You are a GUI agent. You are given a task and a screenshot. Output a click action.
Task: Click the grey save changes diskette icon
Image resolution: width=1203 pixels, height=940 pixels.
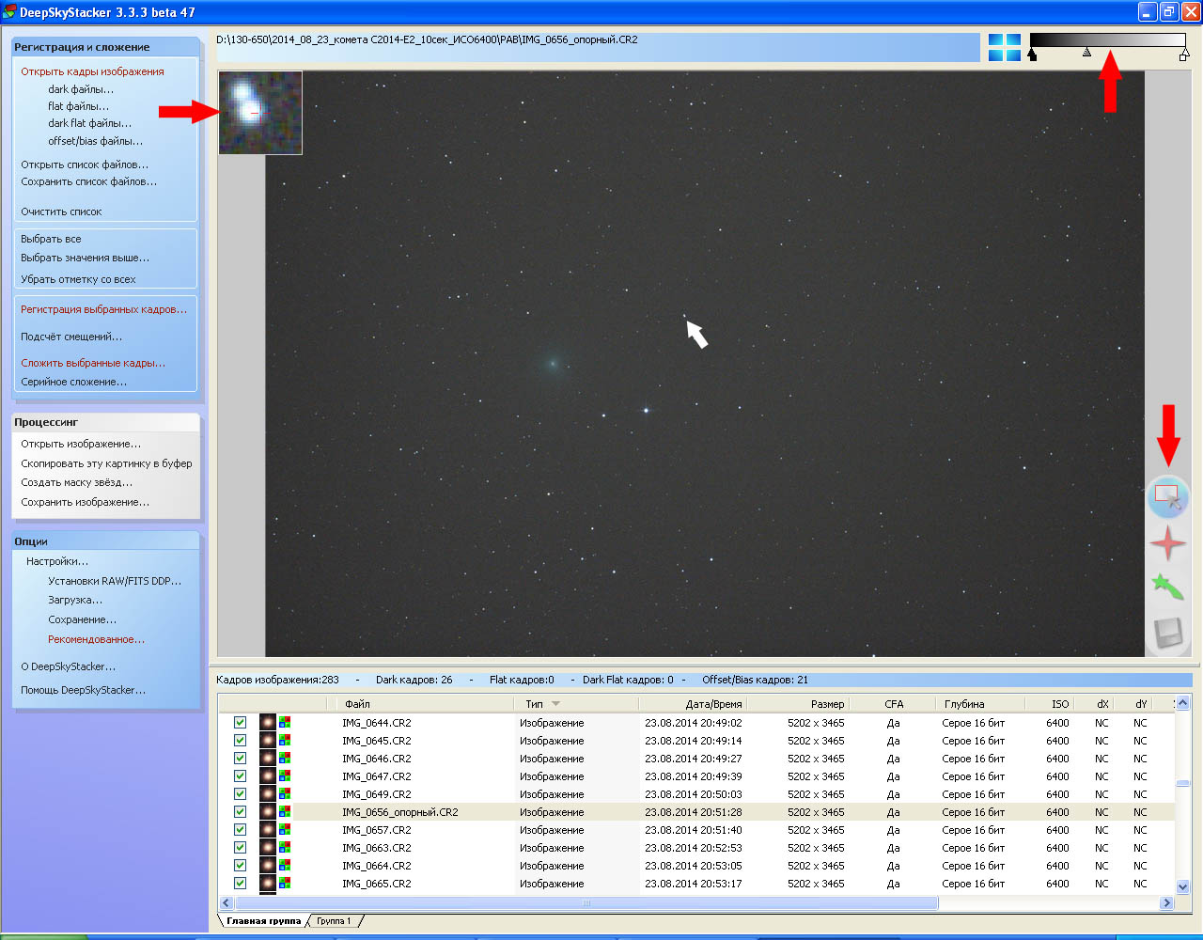coord(1167,633)
